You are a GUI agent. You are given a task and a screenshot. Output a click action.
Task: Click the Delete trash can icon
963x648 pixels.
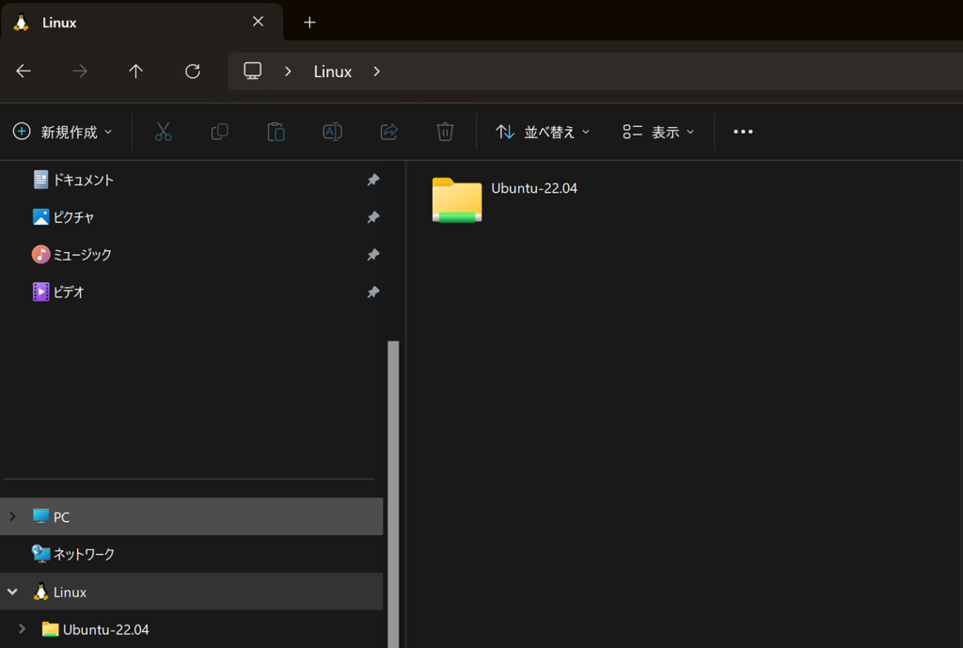pyautogui.click(x=445, y=132)
